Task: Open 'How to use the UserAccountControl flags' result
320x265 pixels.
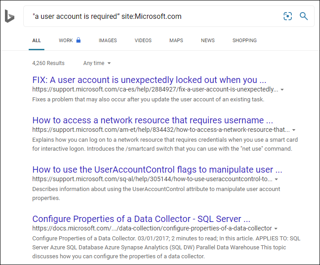Action: [x=157, y=169]
